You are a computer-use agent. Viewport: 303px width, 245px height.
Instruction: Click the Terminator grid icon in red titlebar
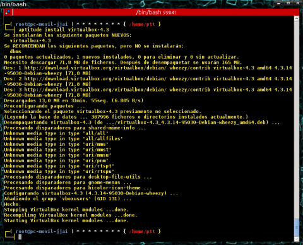8,12
